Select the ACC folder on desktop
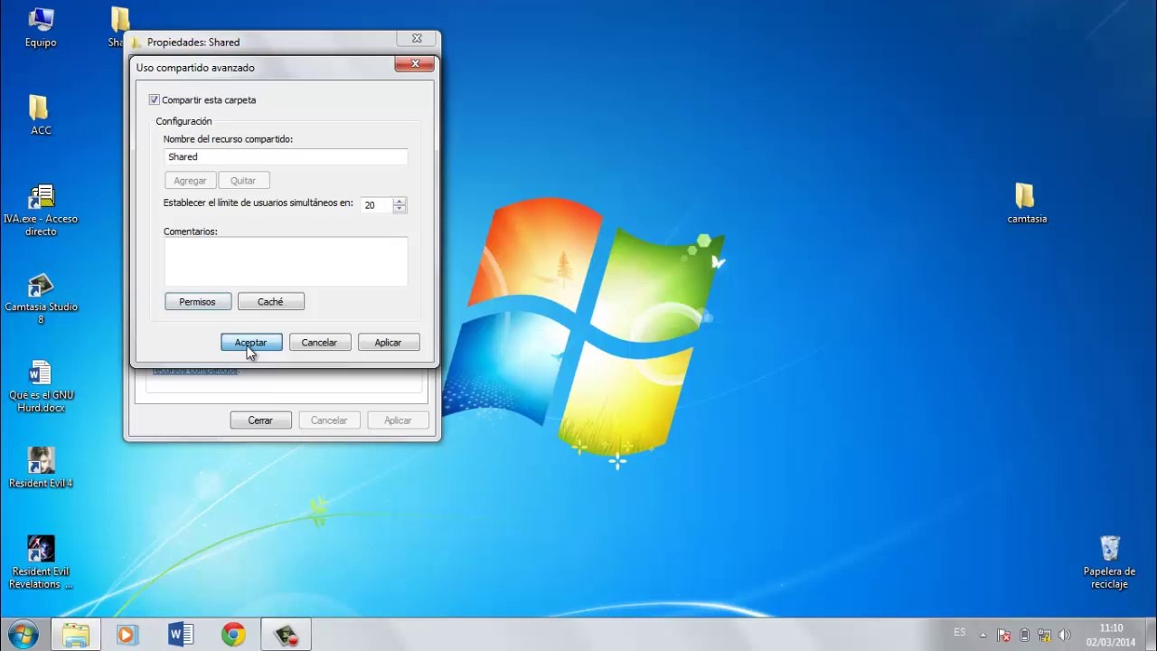This screenshot has height=651, width=1157. (x=41, y=115)
